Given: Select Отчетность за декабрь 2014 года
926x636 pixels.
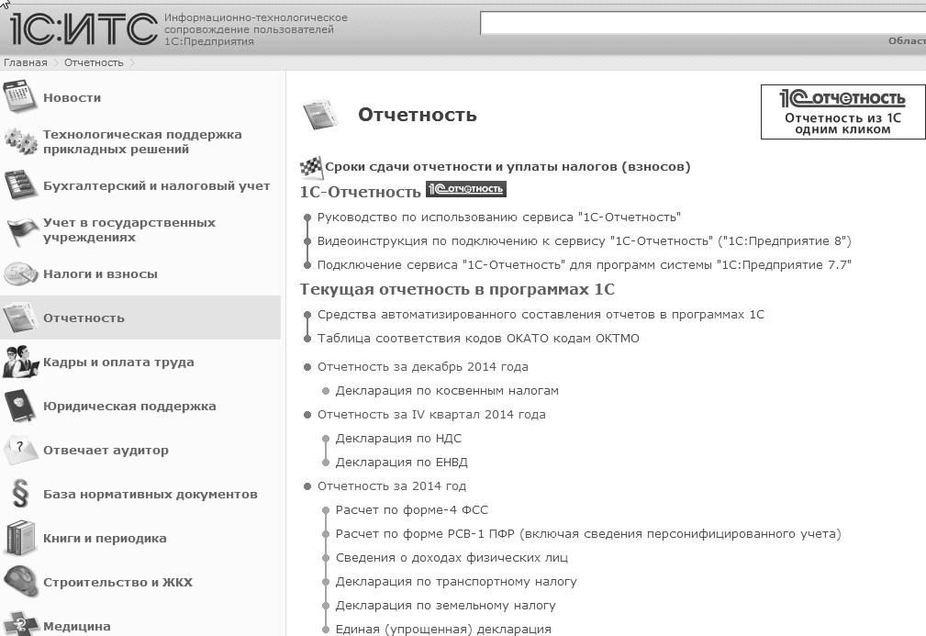Looking at the screenshot, I should 423,367.
